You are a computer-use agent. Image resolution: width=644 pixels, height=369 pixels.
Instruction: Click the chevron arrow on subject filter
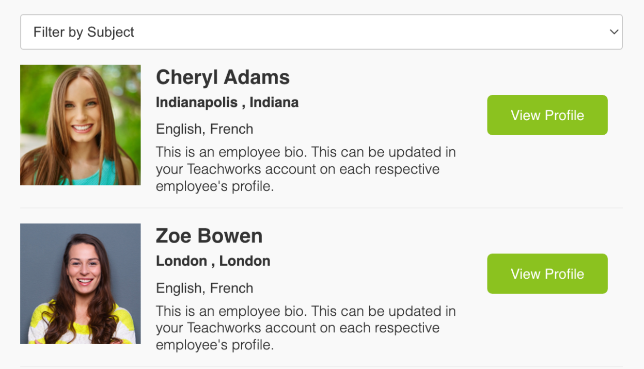pyautogui.click(x=614, y=32)
